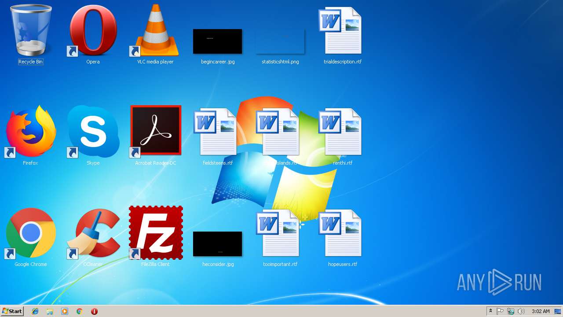Launch Opera from the taskbar
This screenshot has height=317, width=563.
pyautogui.click(x=94, y=311)
